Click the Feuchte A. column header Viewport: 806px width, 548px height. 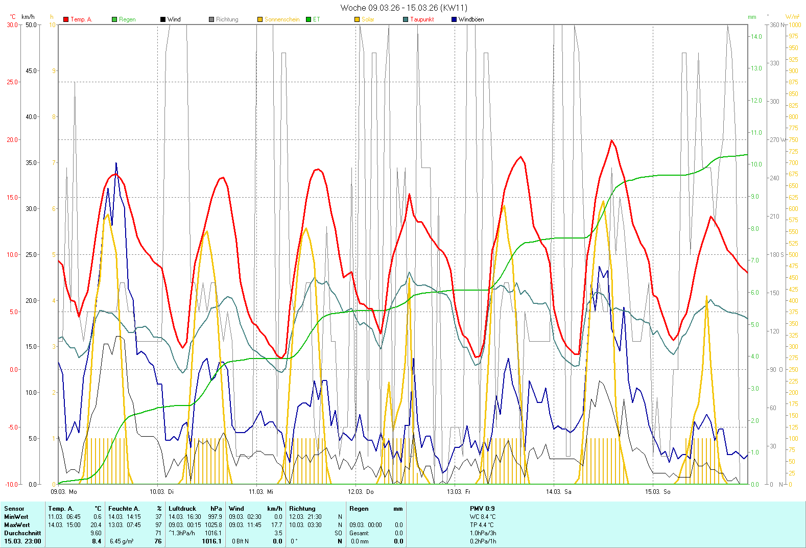pos(124,509)
